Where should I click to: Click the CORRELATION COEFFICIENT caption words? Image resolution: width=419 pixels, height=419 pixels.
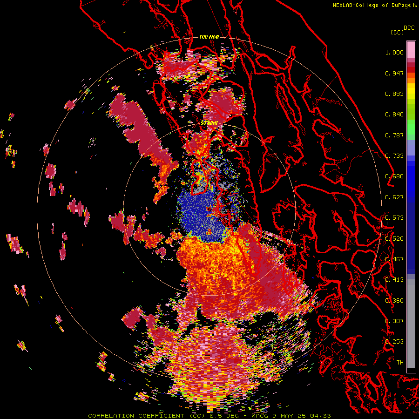pyautogui.click(x=136, y=416)
